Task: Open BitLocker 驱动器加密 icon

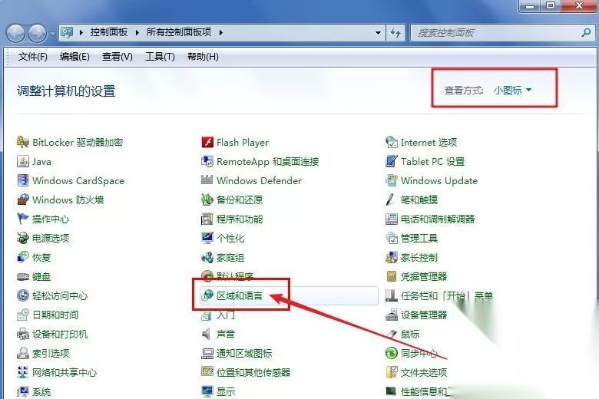Action: point(23,143)
